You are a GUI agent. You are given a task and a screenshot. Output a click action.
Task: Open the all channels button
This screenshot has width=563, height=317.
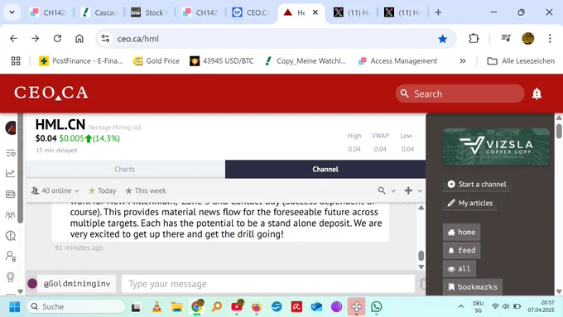[460, 268]
